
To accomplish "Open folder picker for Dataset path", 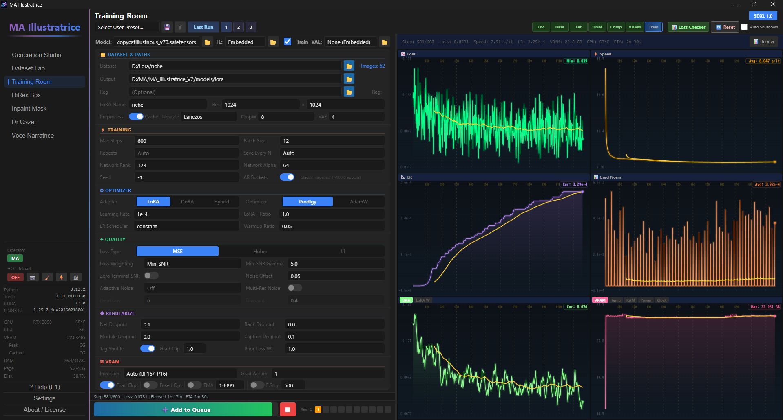I will 349,66.
